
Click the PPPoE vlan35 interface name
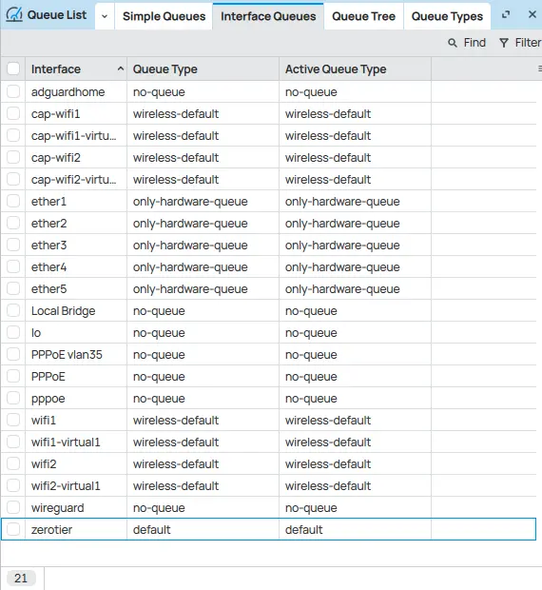67,354
